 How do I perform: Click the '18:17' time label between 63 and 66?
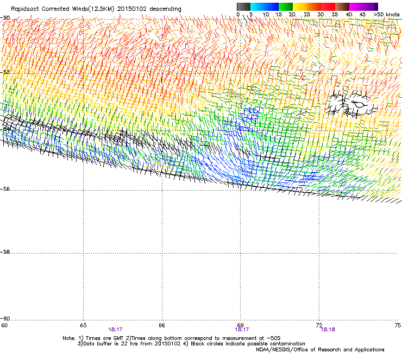115,330
